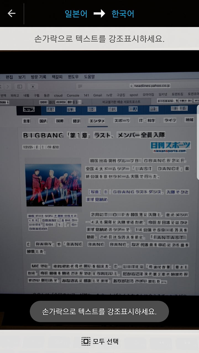Change target language 한국어
The image size is (199, 353).
[x=123, y=14]
